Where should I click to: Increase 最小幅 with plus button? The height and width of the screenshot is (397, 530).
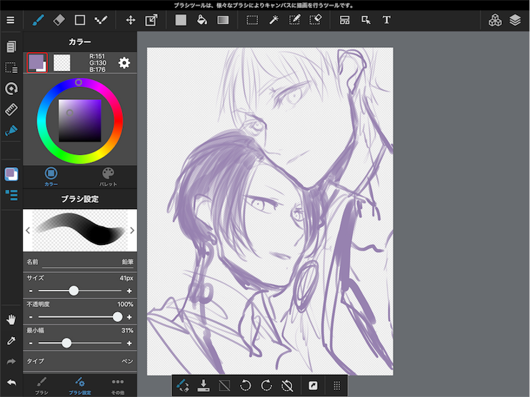click(x=129, y=343)
